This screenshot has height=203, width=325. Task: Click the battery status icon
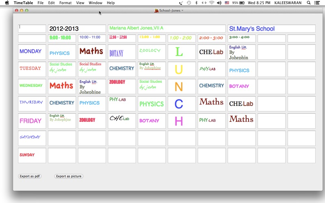(x=243, y=3)
